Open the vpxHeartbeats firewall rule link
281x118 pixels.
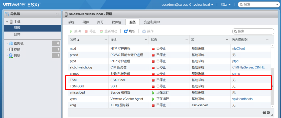coord(242,99)
